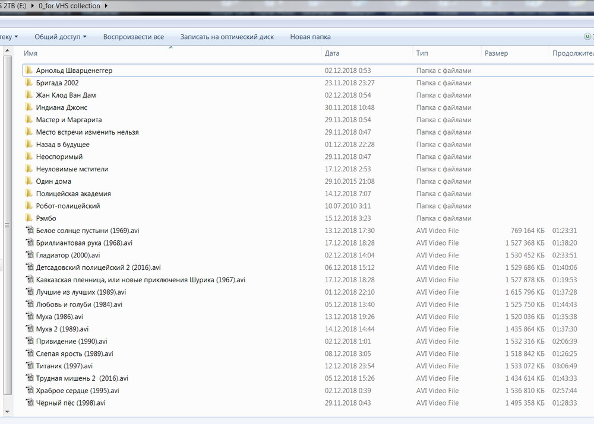Select the file Храброе сердце (1995).avi
The width and height of the screenshot is (594, 424).
[x=77, y=391]
